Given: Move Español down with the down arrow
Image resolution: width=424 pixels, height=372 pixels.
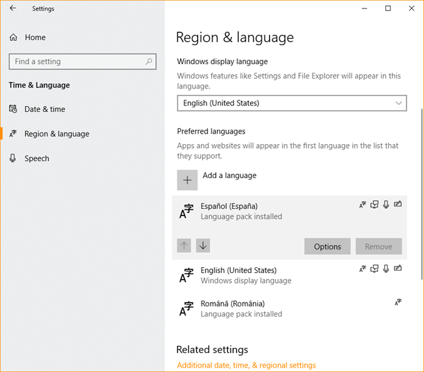Looking at the screenshot, I should pos(203,246).
